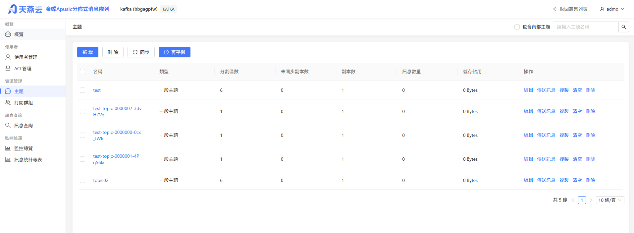Go to the previous page arrow
The image size is (634, 233).
coord(573,200)
